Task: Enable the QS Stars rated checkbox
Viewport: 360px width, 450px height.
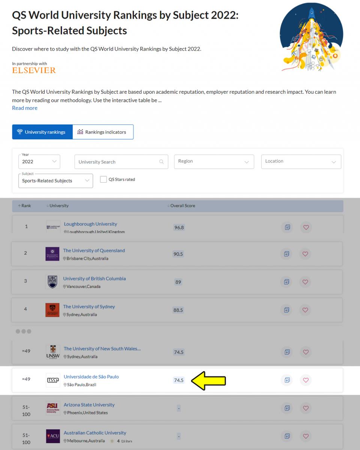Action: pyautogui.click(x=103, y=180)
